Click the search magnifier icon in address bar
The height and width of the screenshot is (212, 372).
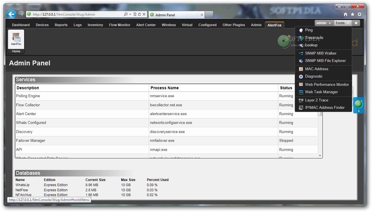click(126, 14)
